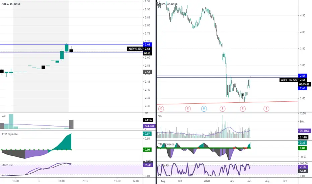Click the tallest green volume bar on 15-minute chart
Viewport: 312px width, 184px height.
coord(11,121)
